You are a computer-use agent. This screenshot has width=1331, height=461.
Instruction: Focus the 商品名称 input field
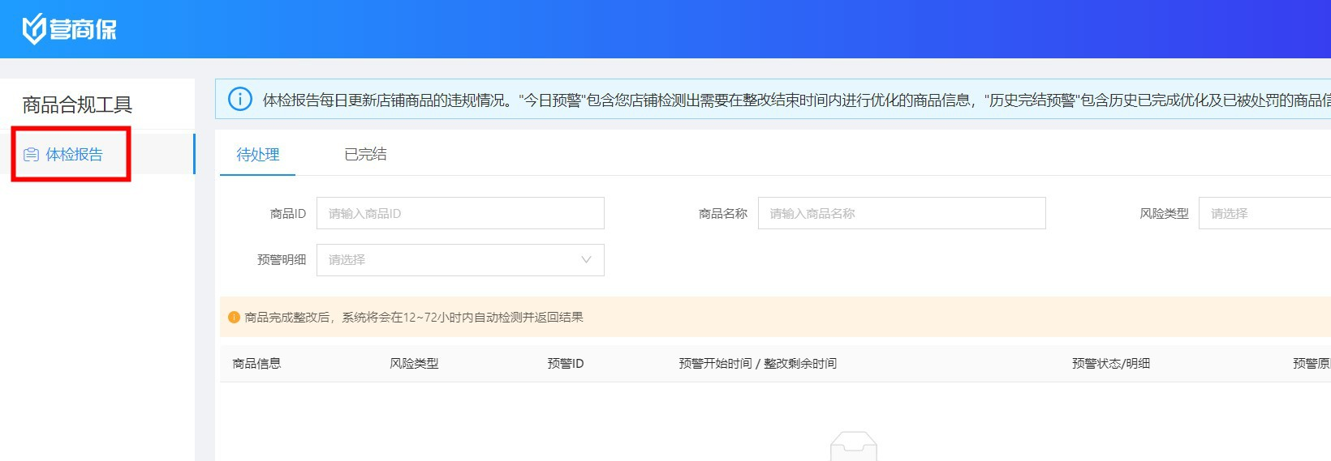901,214
